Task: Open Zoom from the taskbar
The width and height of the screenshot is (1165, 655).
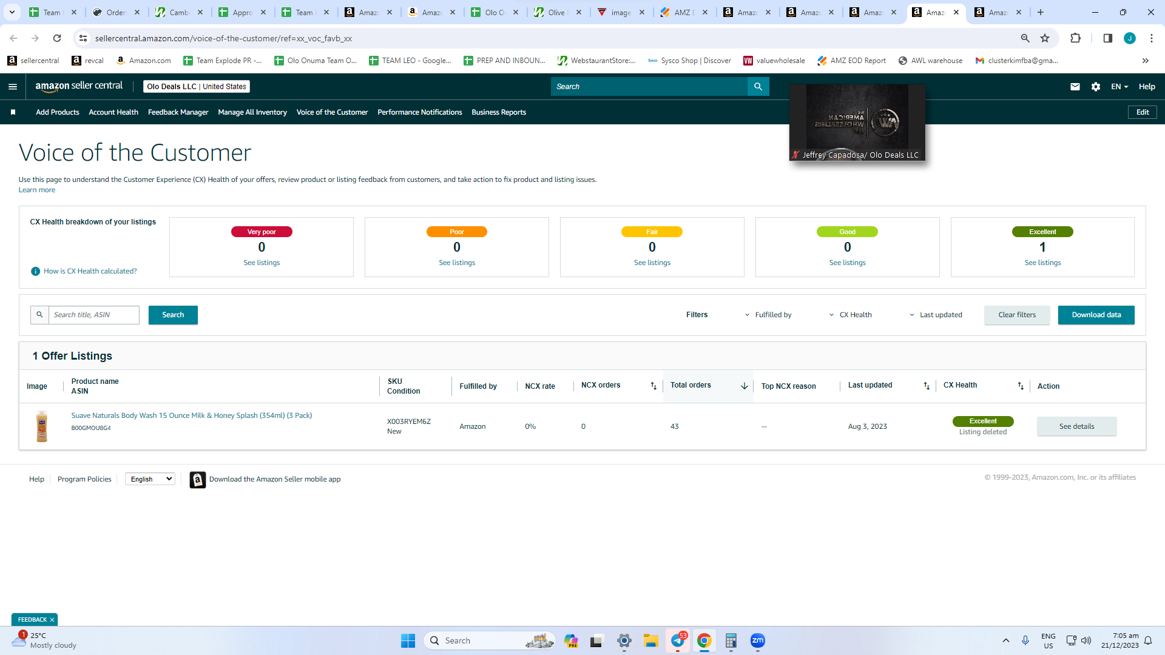Action: pos(758,640)
